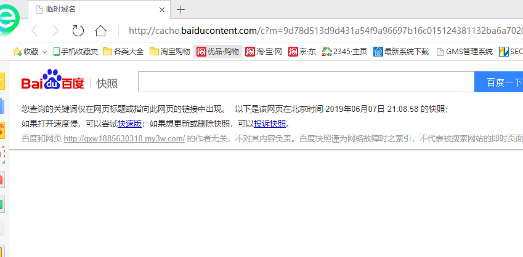Image resolution: width=523 pixels, height=257 pixels.
Task: Click the Baidu search input field
Action: [306, 82]
